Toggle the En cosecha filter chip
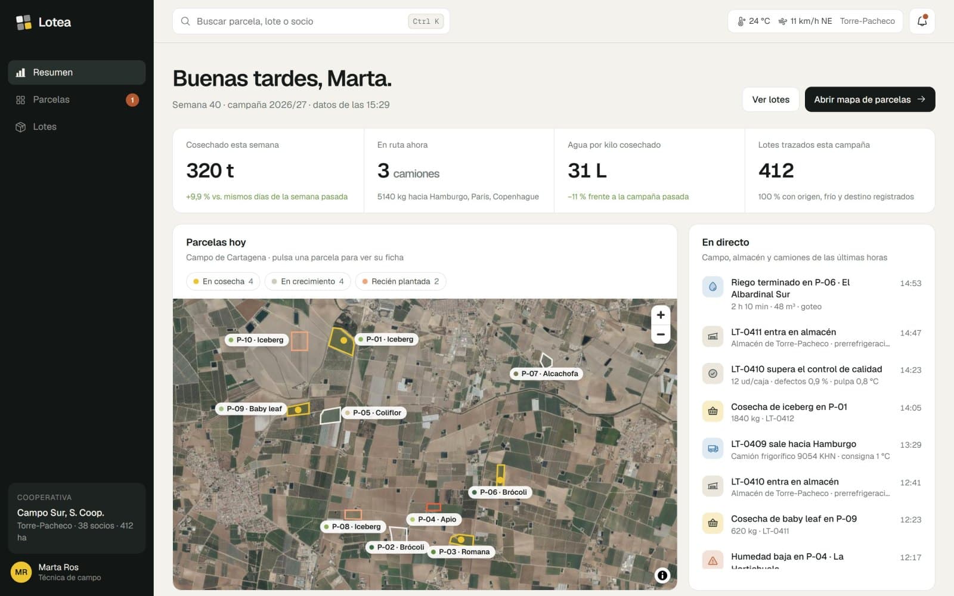954x596 pixels. (223, 281)
